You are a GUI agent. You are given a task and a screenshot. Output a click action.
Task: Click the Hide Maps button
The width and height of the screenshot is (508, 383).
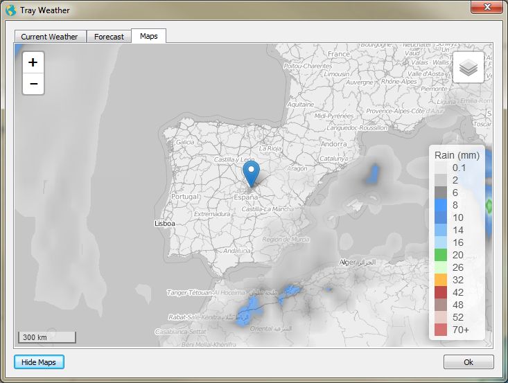(x=39, y=362)
